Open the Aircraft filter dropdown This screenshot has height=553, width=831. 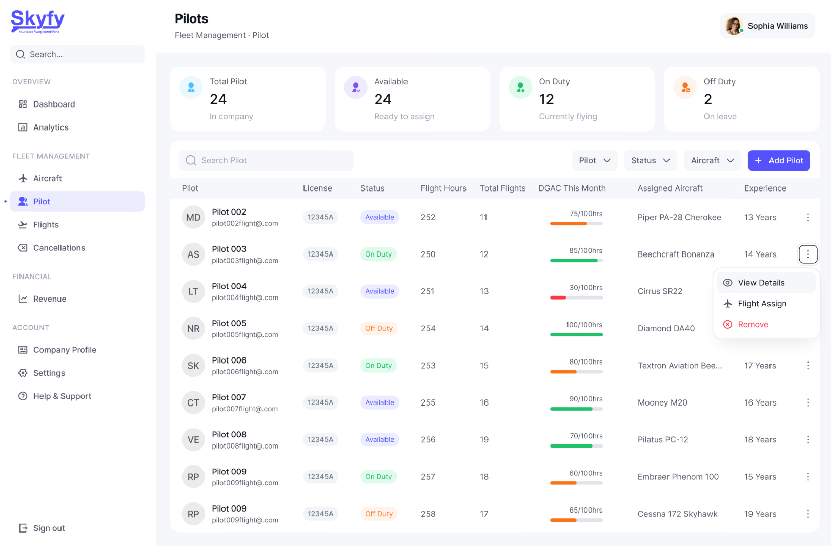712,161
